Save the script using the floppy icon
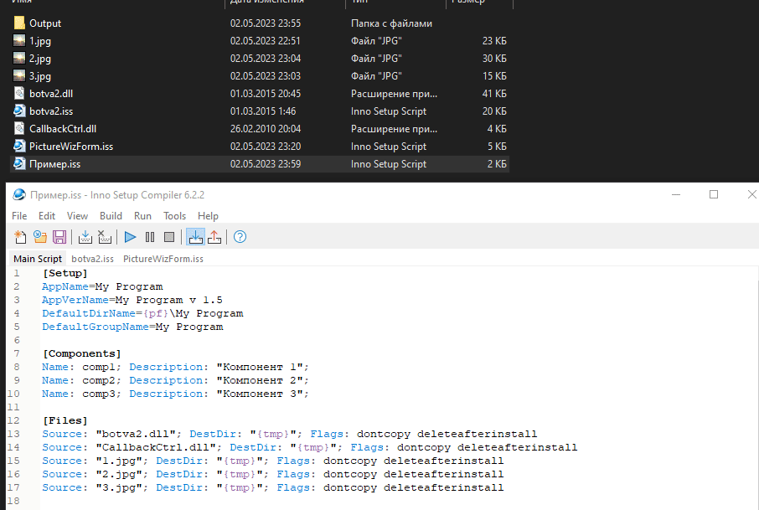 59,237
